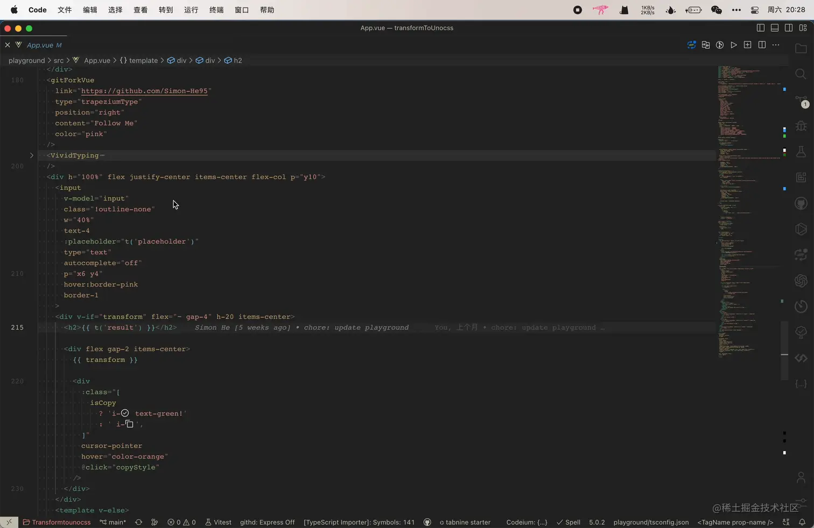Run the file with the play icon
814x528 pixels.
coord(734,45)
